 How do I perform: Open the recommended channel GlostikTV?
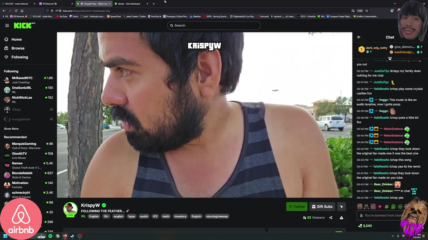[x=28, y=155]
